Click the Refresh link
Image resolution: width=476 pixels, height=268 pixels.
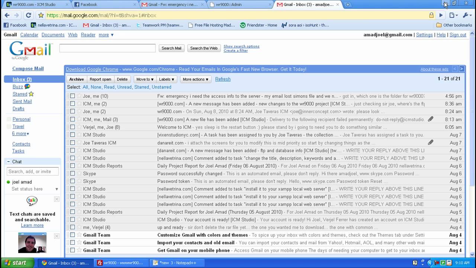223,79
